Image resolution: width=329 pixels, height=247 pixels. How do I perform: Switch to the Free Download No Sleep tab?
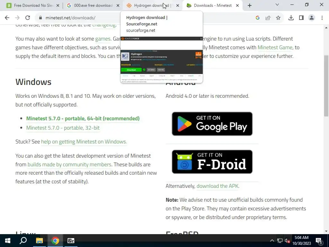click(x=31, y=5)
